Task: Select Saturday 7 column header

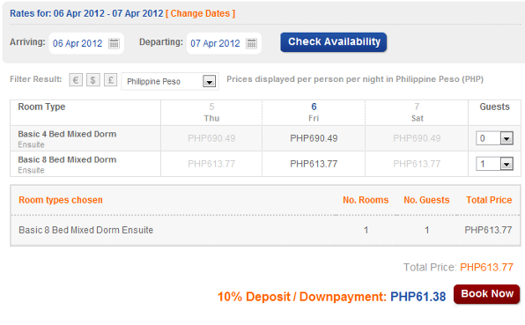Action: [417, 113]
